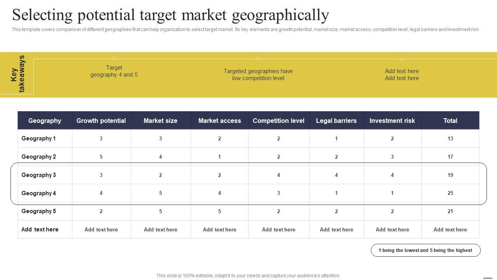Click the Growth potential column header
The image size is (497, 280).
point(101,121)
